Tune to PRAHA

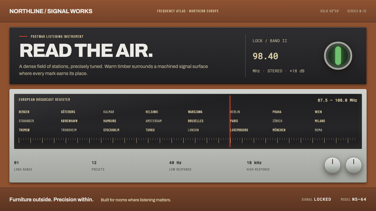tap(277, 112)
